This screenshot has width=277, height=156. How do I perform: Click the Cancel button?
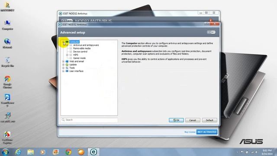pyautogui.click(x=193, y=120)
